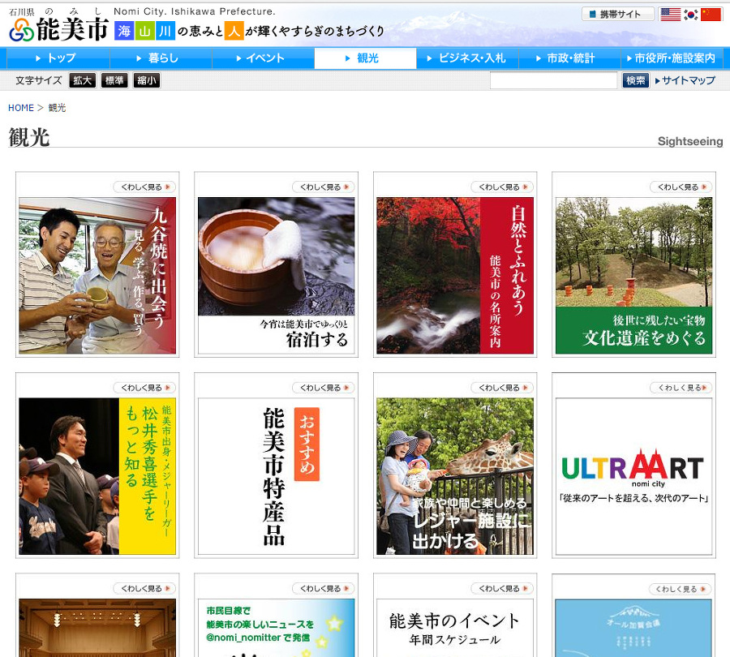Click the 検索 search button

[635, 80]
